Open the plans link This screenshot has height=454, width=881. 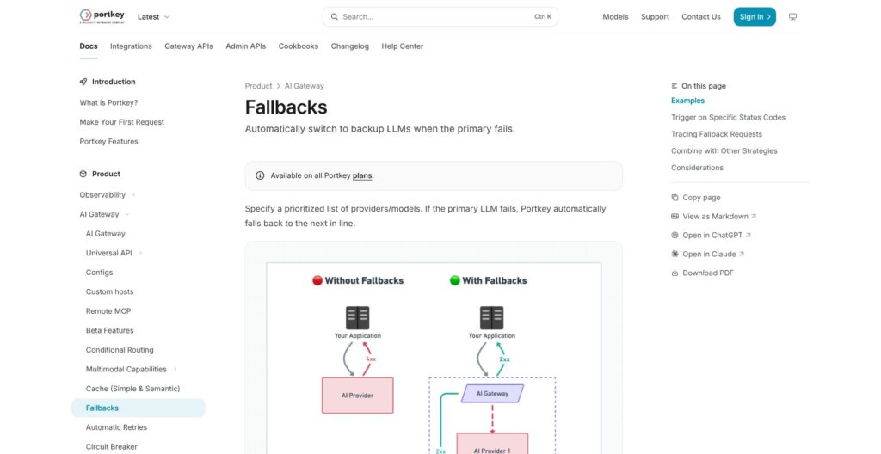coord(362,175)
